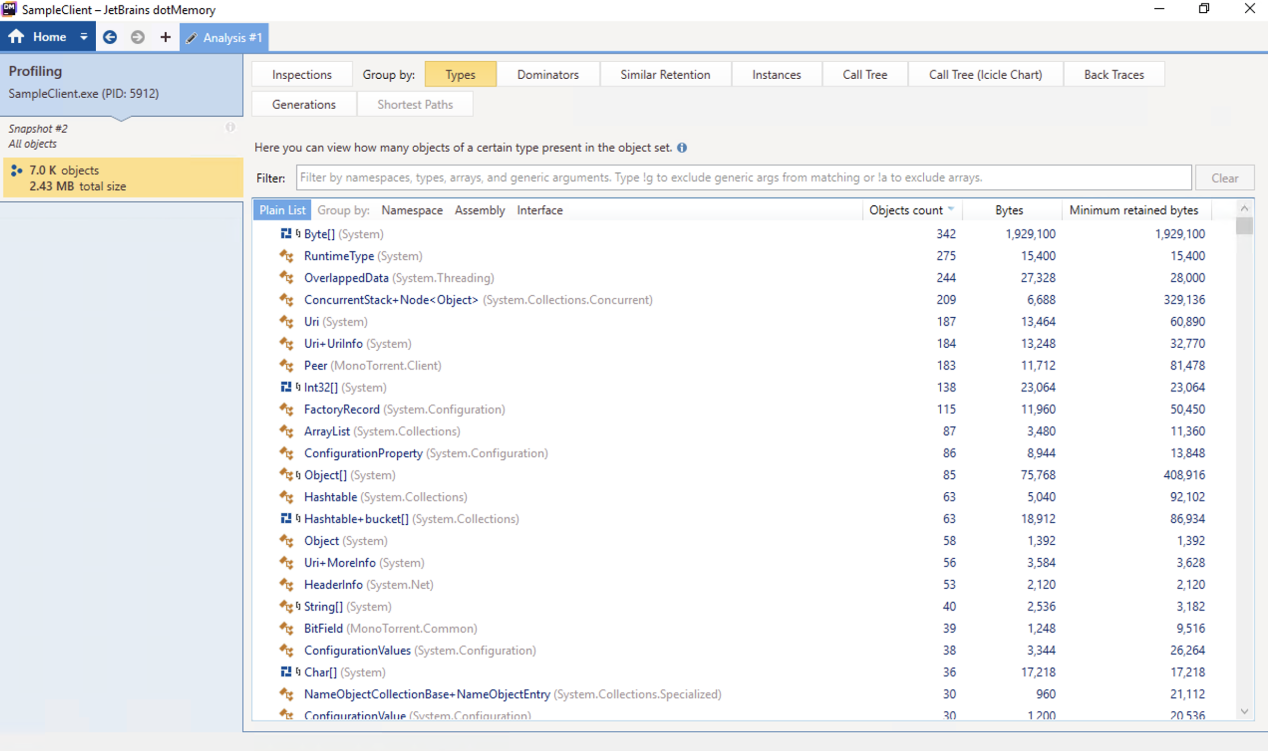Click the info icon beside Snapshot #2

click(x=230, y=127)
